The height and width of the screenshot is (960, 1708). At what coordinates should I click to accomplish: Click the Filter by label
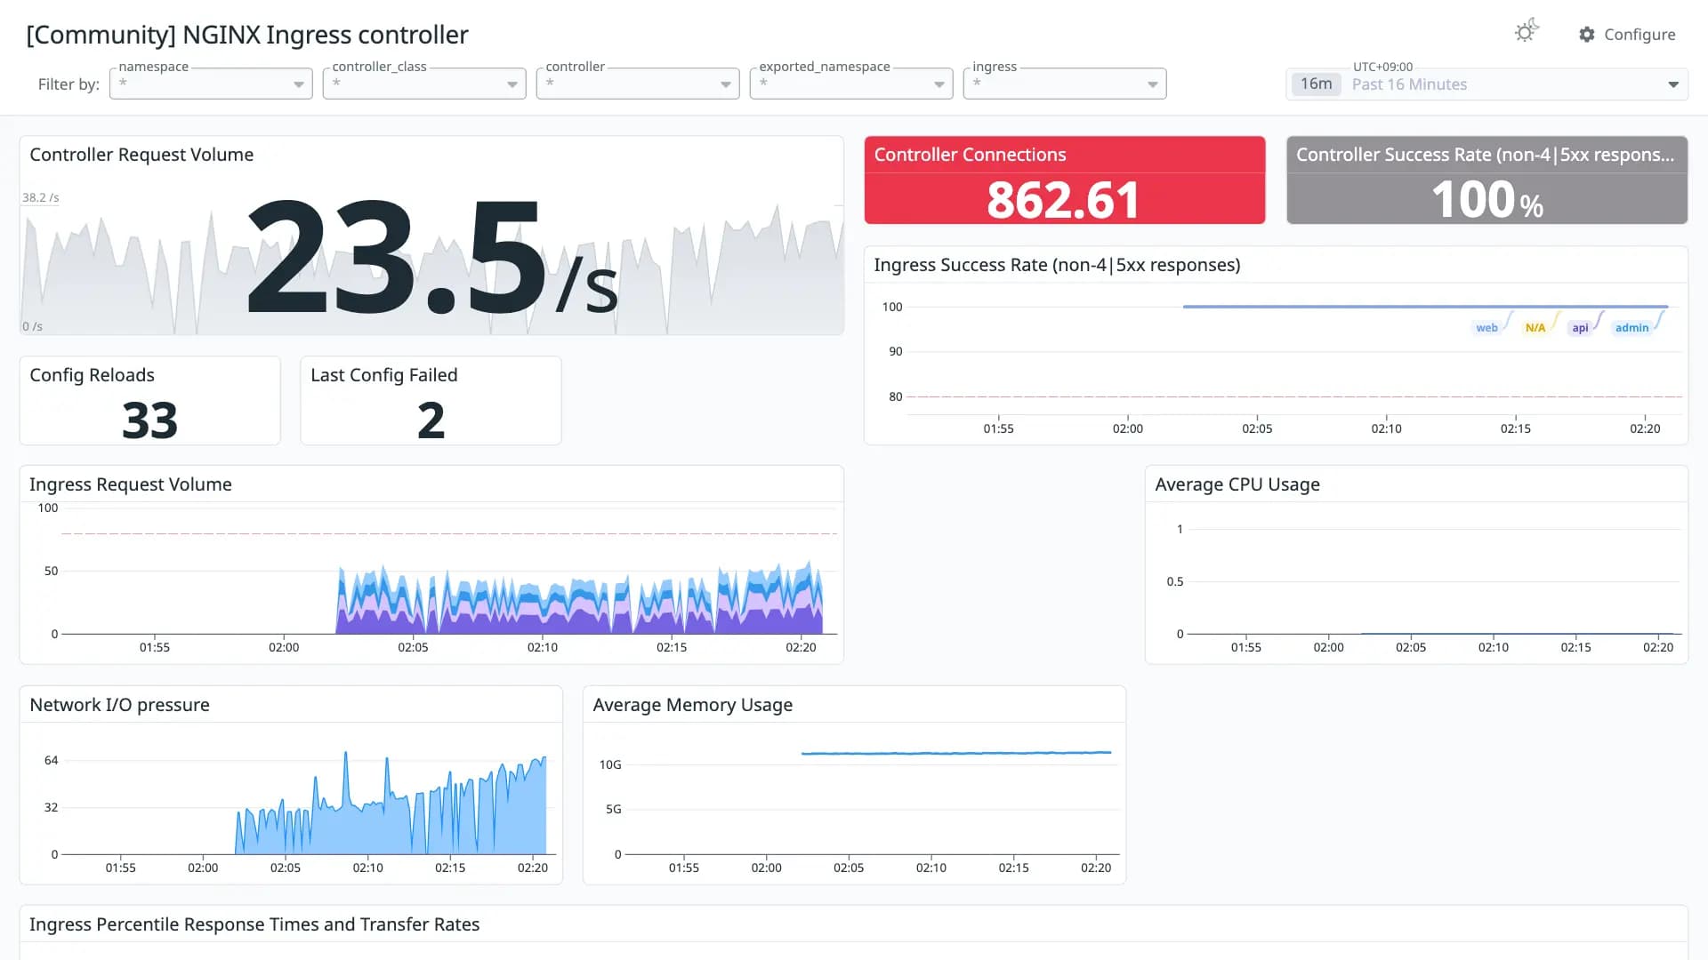tap(68, 84)
